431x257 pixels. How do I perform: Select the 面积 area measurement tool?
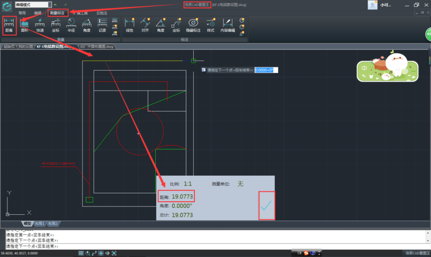click(x=24, y=25)
